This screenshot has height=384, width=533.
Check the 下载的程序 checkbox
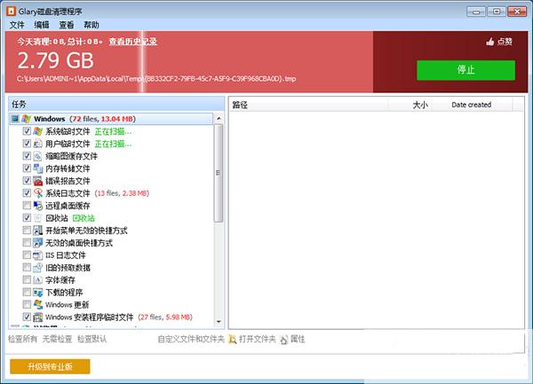coord(27,292)
